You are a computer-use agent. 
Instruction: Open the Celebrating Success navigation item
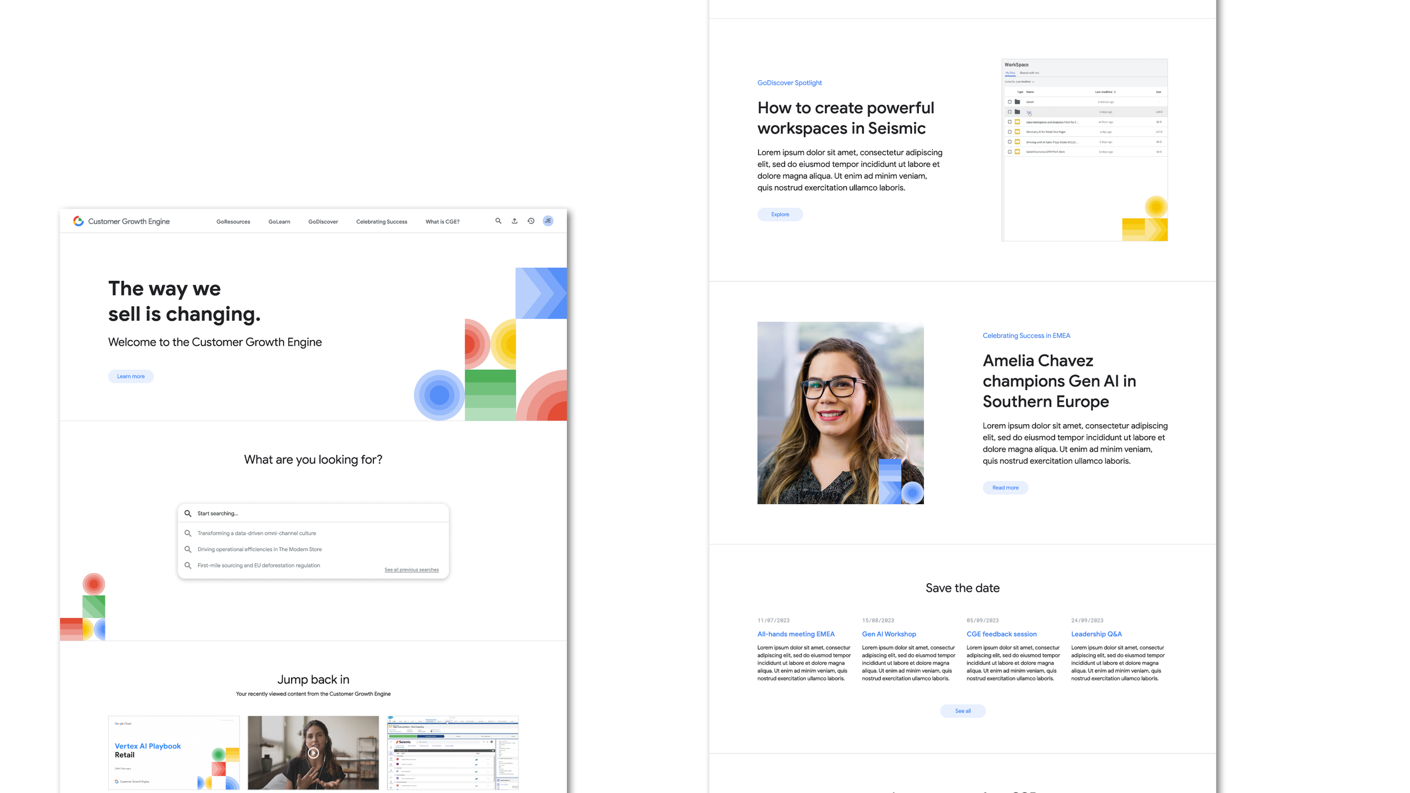pyautogui.click(x=381, y=222)
